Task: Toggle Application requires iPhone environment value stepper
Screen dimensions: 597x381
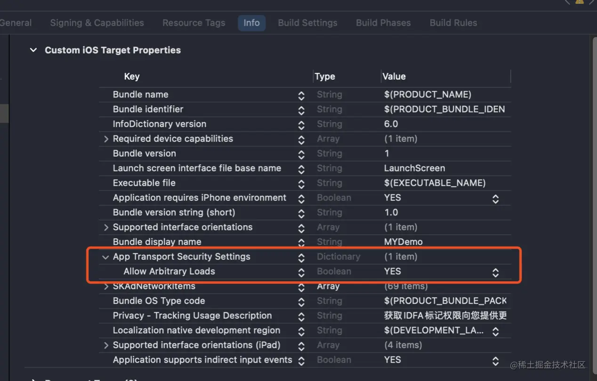Action: pos(495,198)
